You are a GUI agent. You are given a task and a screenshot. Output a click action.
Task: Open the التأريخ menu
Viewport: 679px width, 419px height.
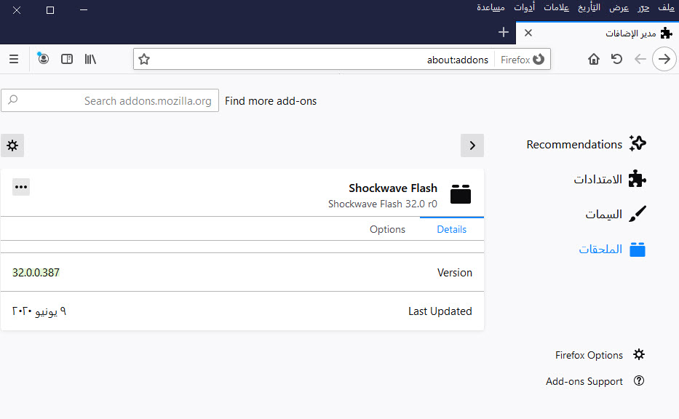click(589, 7)
